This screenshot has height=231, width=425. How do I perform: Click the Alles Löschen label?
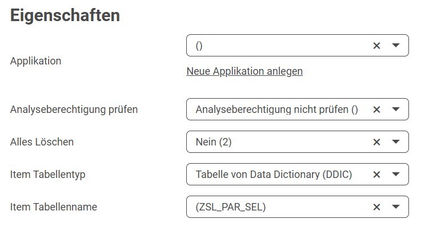click(42, 142)
